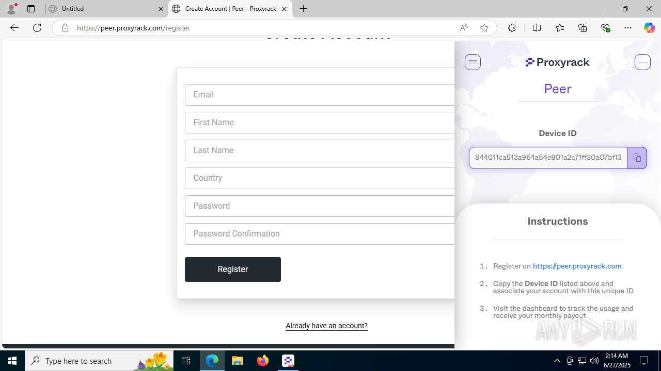Open tab actions menu
Viewport: 661px width, 371px height.
point(31,9)
